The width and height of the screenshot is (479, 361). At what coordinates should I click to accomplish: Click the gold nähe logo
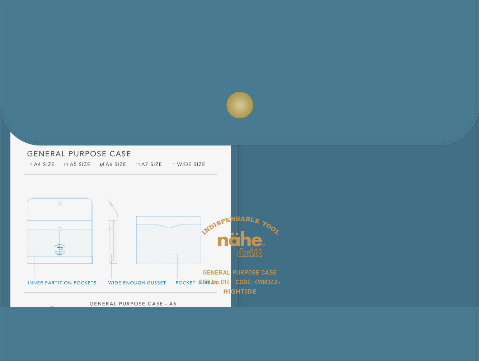point(240,240)
